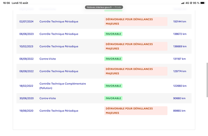Tap the orientation lock status icon
Image resolution: width=208 pixels, height=136 pixels.
coord(191,3)
